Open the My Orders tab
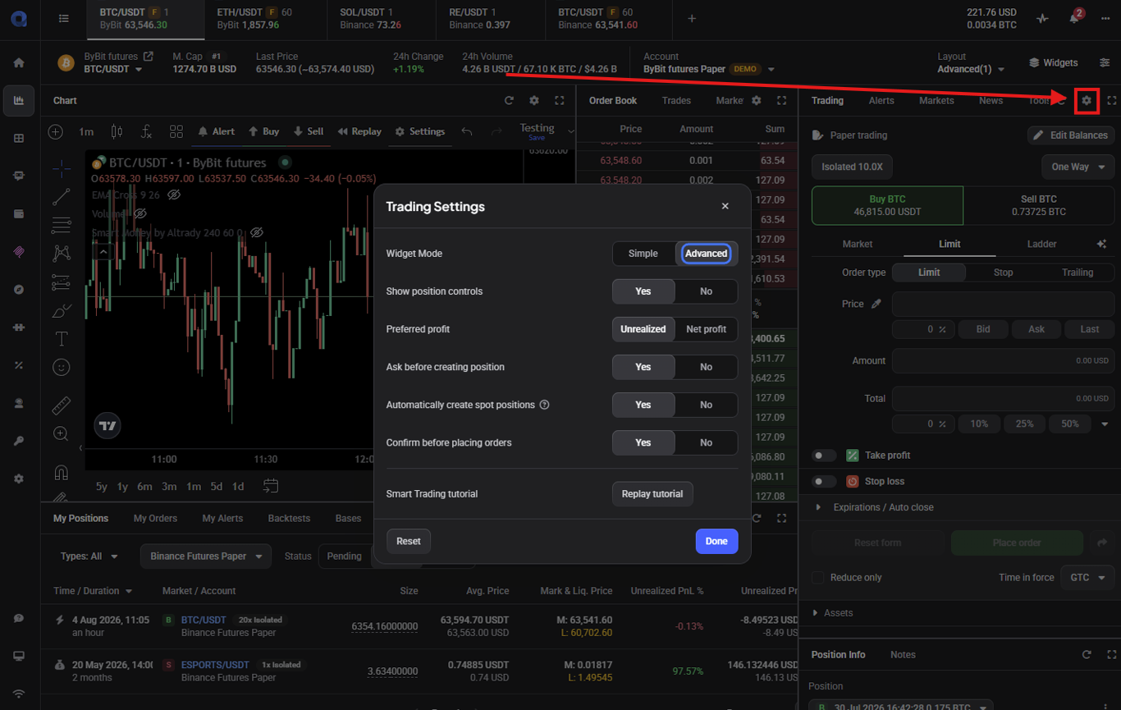This screenshot has height=710, width=1121. tap(155, 519)
